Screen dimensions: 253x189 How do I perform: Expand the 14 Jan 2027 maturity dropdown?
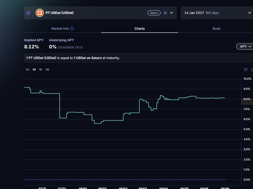(x=217, y=13)
